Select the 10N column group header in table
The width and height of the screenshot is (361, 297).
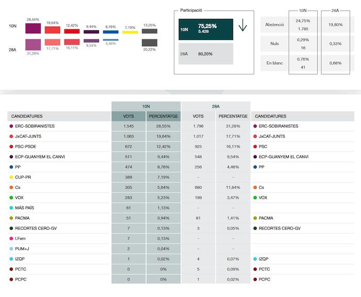pos(146,106)
